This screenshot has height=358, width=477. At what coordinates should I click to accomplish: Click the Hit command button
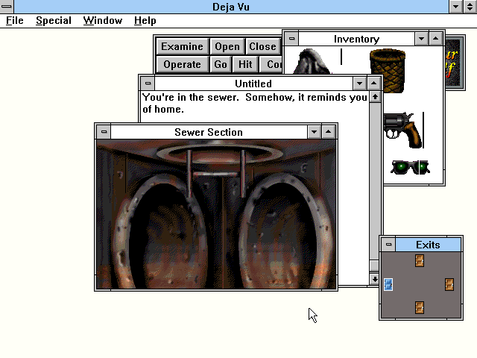[x=245, y=64]
